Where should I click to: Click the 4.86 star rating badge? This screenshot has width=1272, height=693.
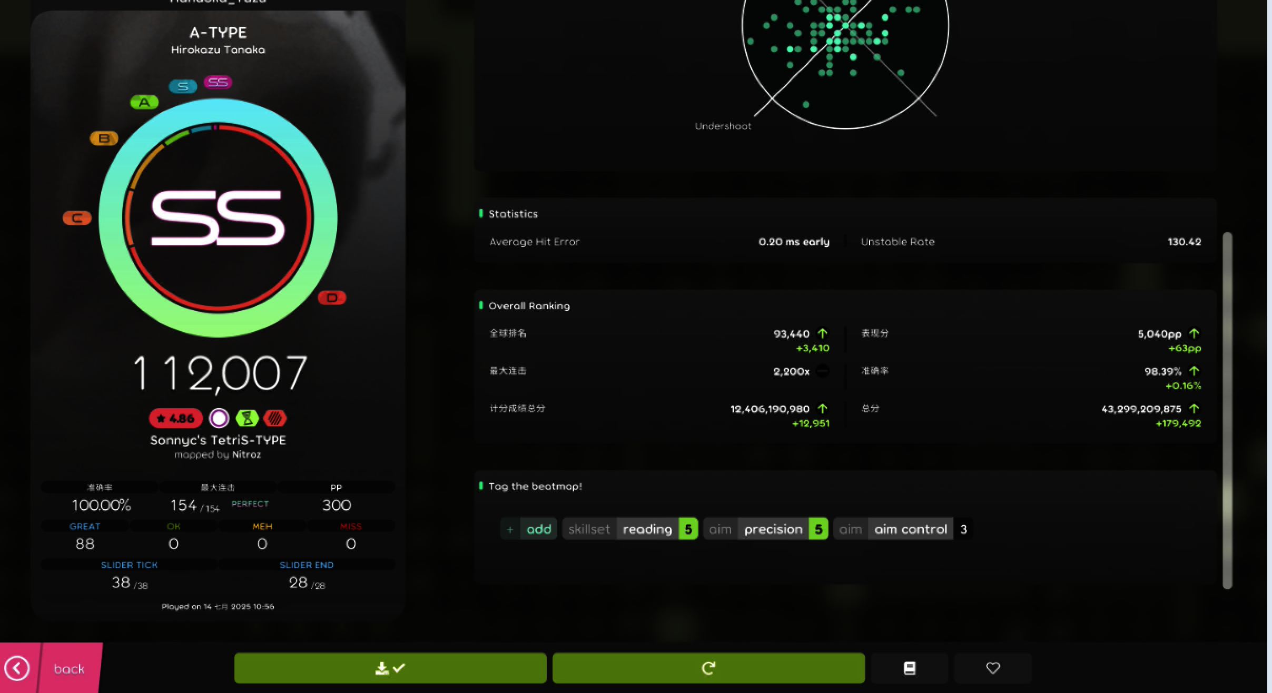click(176, 419)
